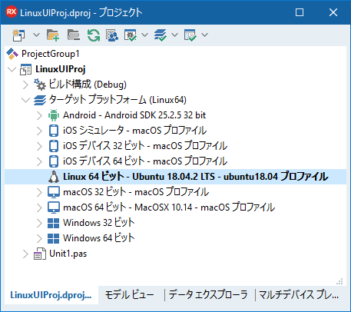Select macOS 32 ビット - macOS プロファイル

[x=136, y=192]
